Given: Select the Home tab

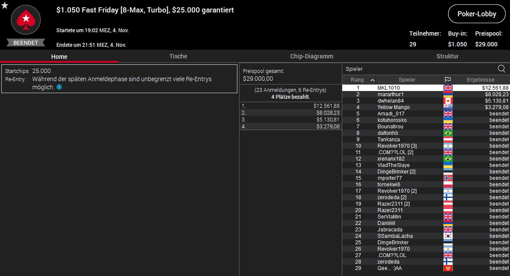Looking at the screenshot, I should coord(59,57).
